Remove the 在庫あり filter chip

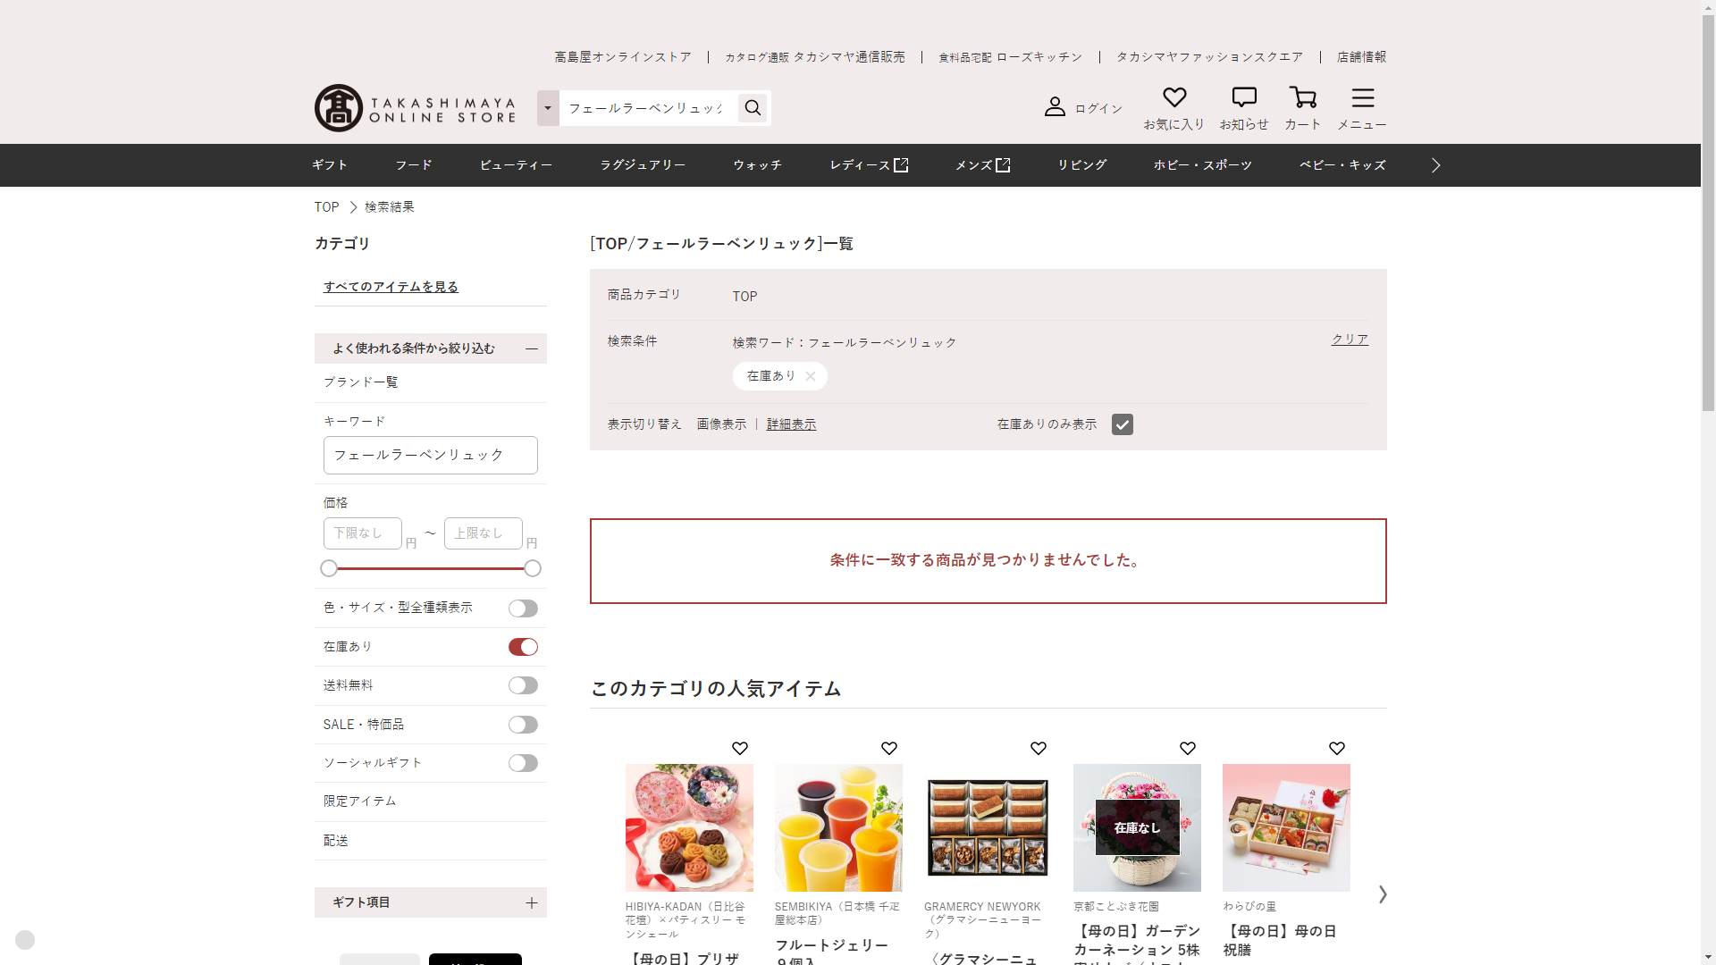pyautogui.click(x=810, y=376)
